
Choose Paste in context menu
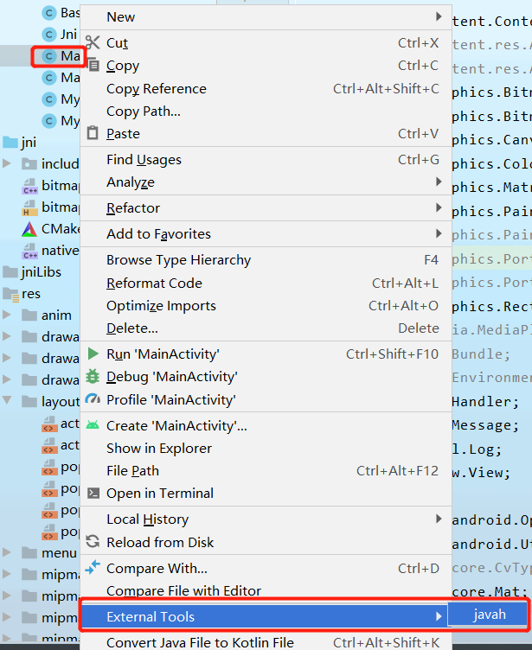[266, 133]
